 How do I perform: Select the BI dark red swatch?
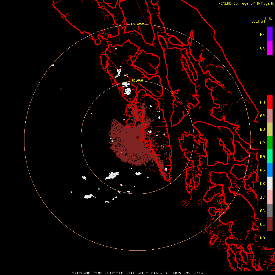[x=270, y=224]
